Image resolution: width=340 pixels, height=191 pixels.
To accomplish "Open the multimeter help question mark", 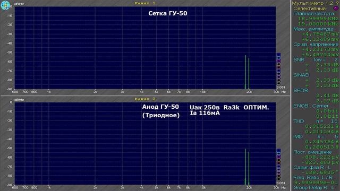I will (337, 3).
